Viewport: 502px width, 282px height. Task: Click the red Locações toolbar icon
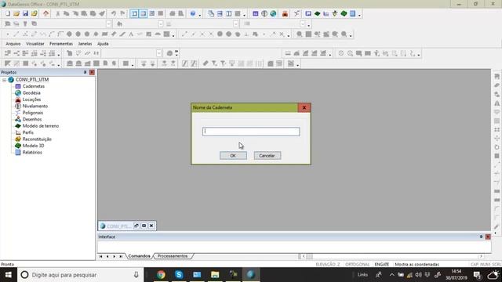click(x=285, y=13)
